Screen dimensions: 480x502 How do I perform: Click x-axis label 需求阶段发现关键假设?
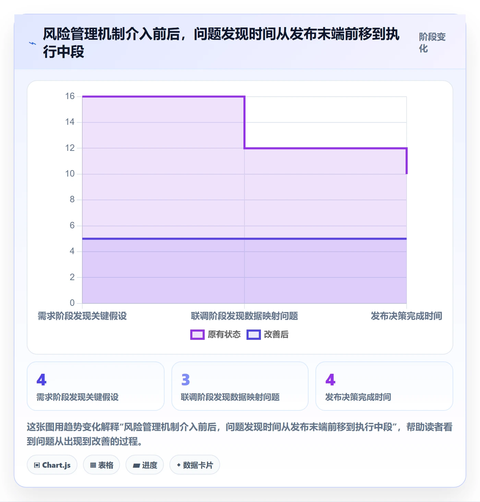pos(82,316)
